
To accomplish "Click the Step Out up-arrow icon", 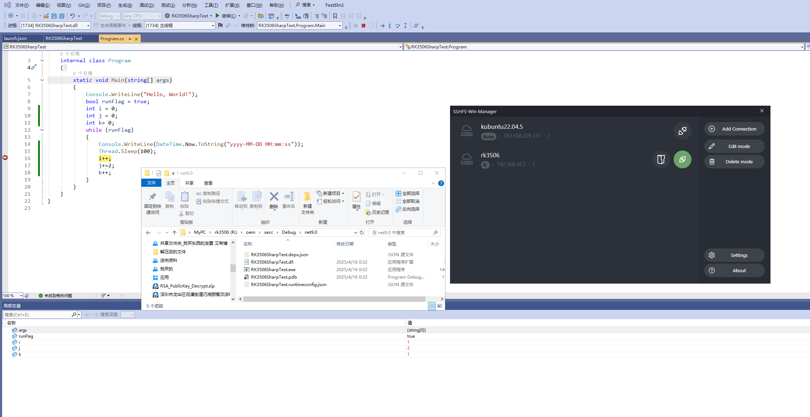I will pyautogui.click(x=405, y=26).
